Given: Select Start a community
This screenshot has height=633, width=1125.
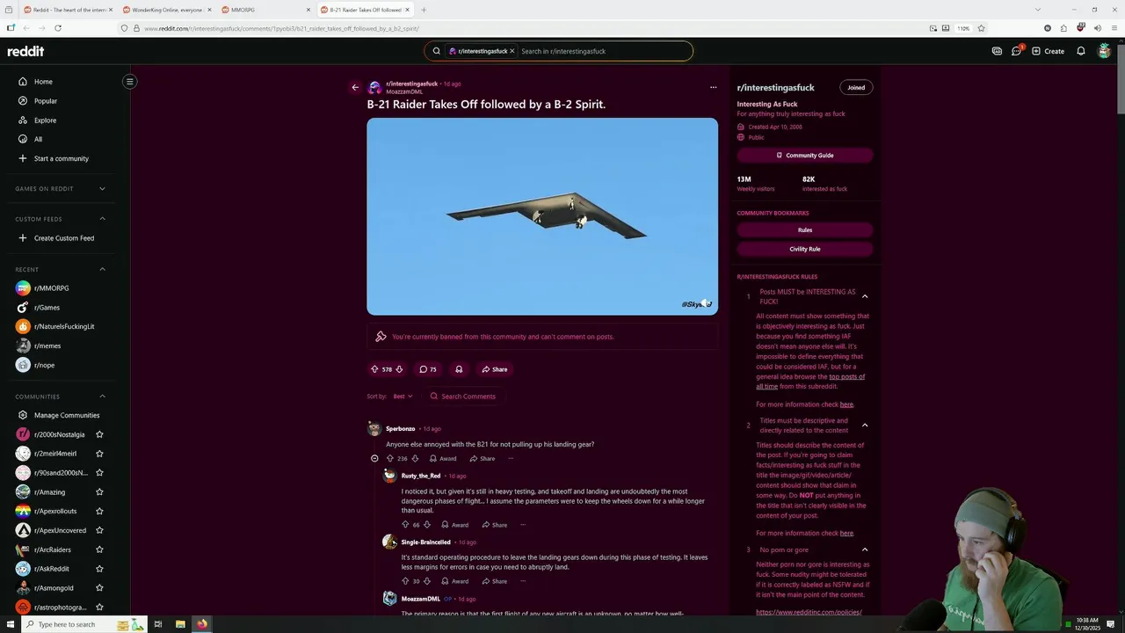Looking at the screenshot, I should click(62, 158).
